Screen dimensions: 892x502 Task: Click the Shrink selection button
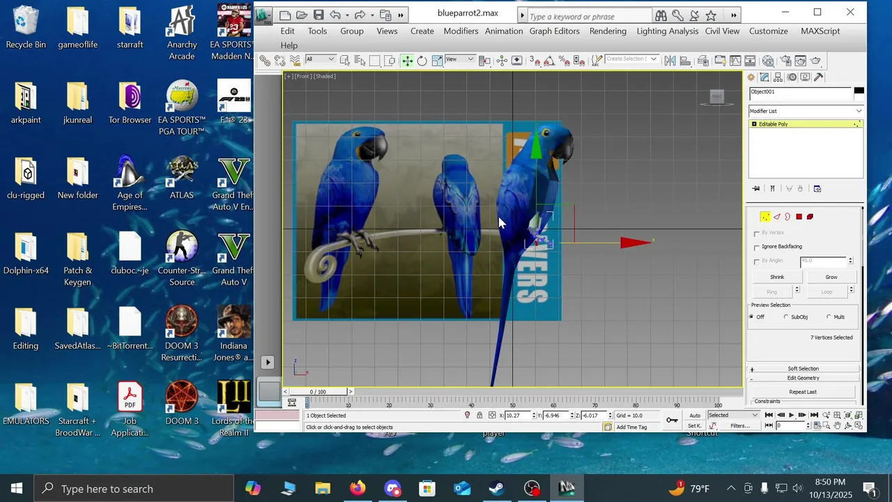point(777,277)
